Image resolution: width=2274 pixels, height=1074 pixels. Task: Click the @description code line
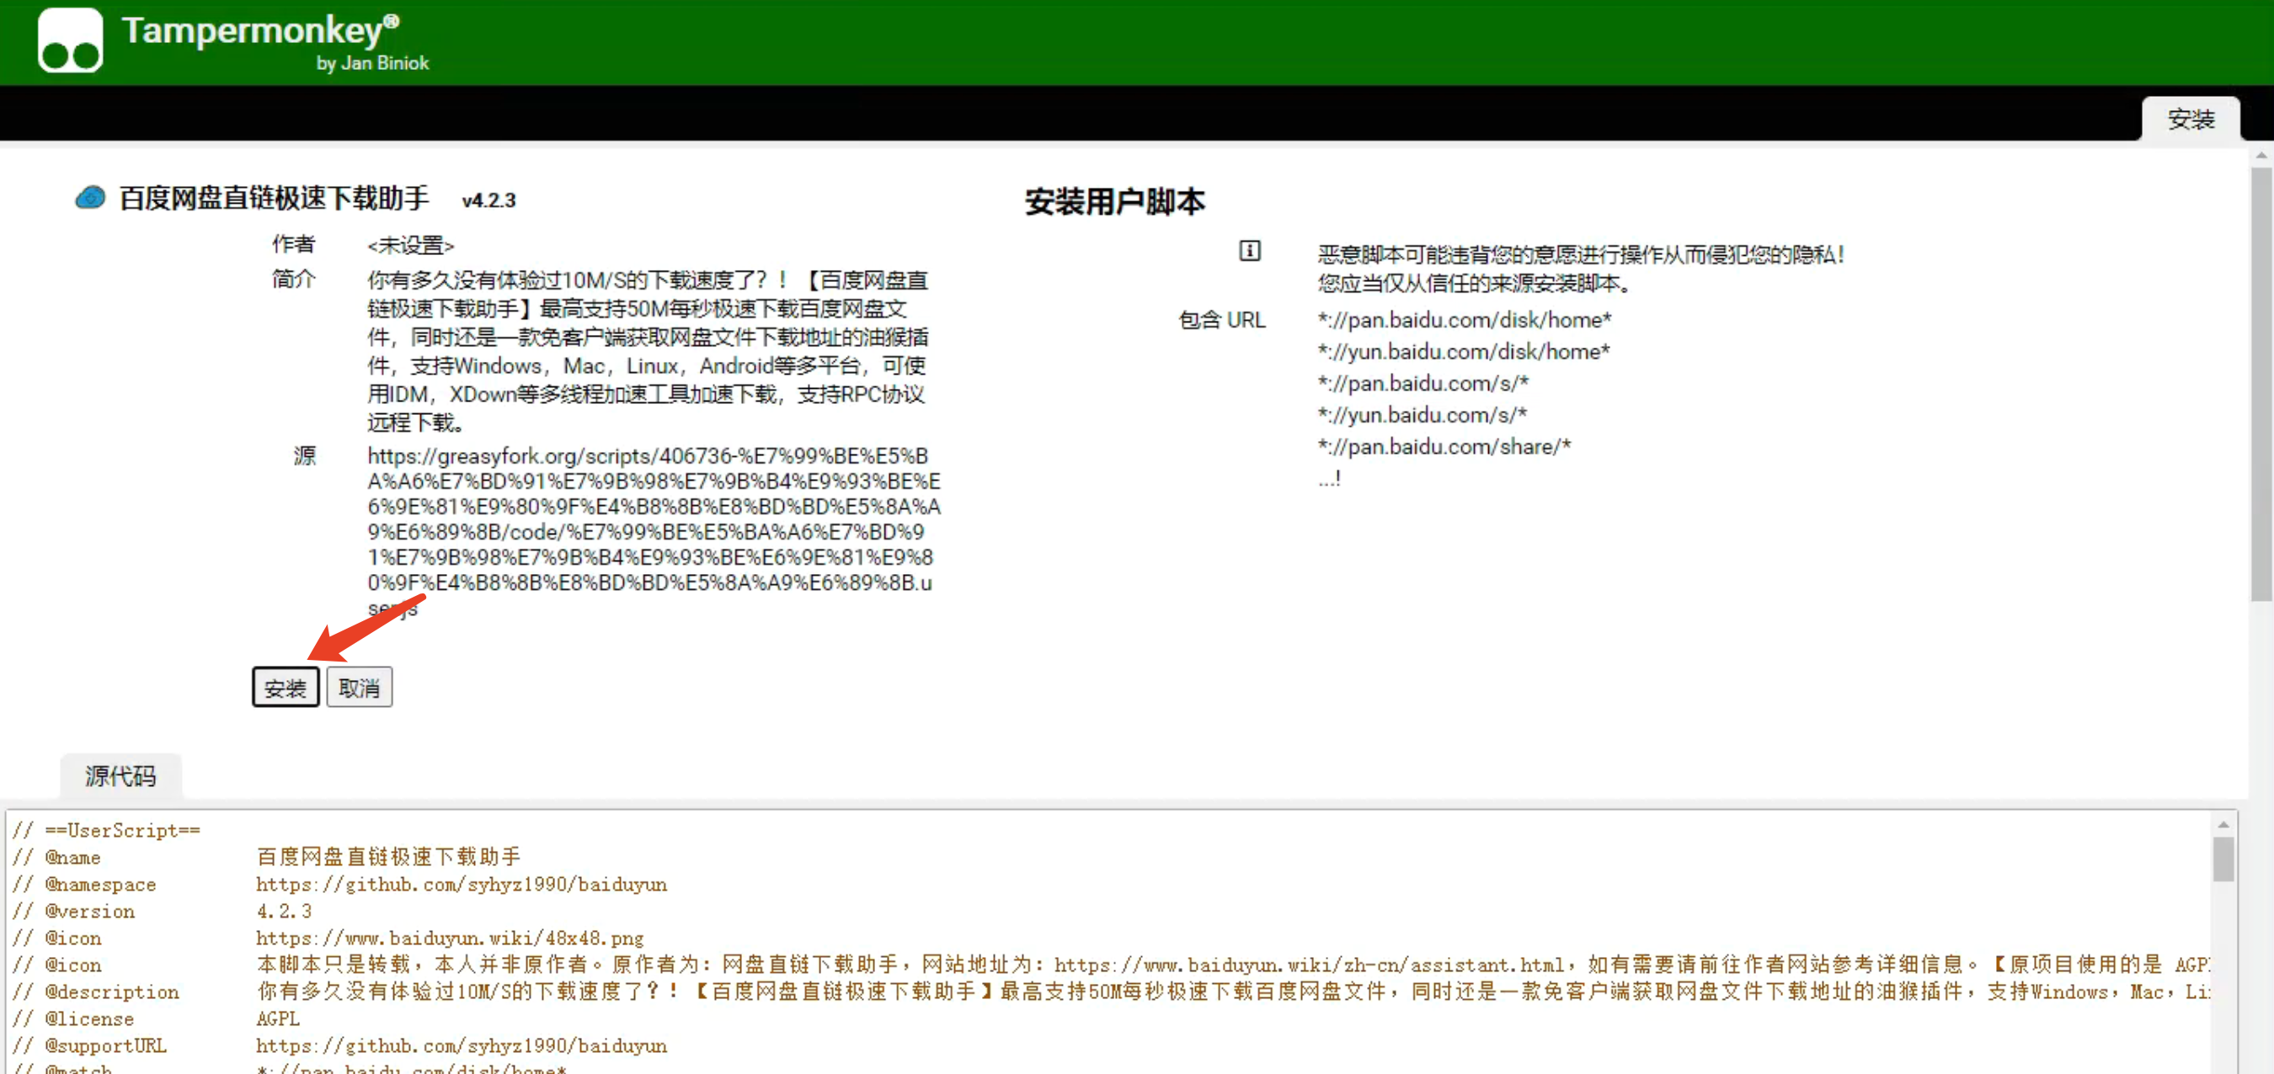tap(1111, 992)
